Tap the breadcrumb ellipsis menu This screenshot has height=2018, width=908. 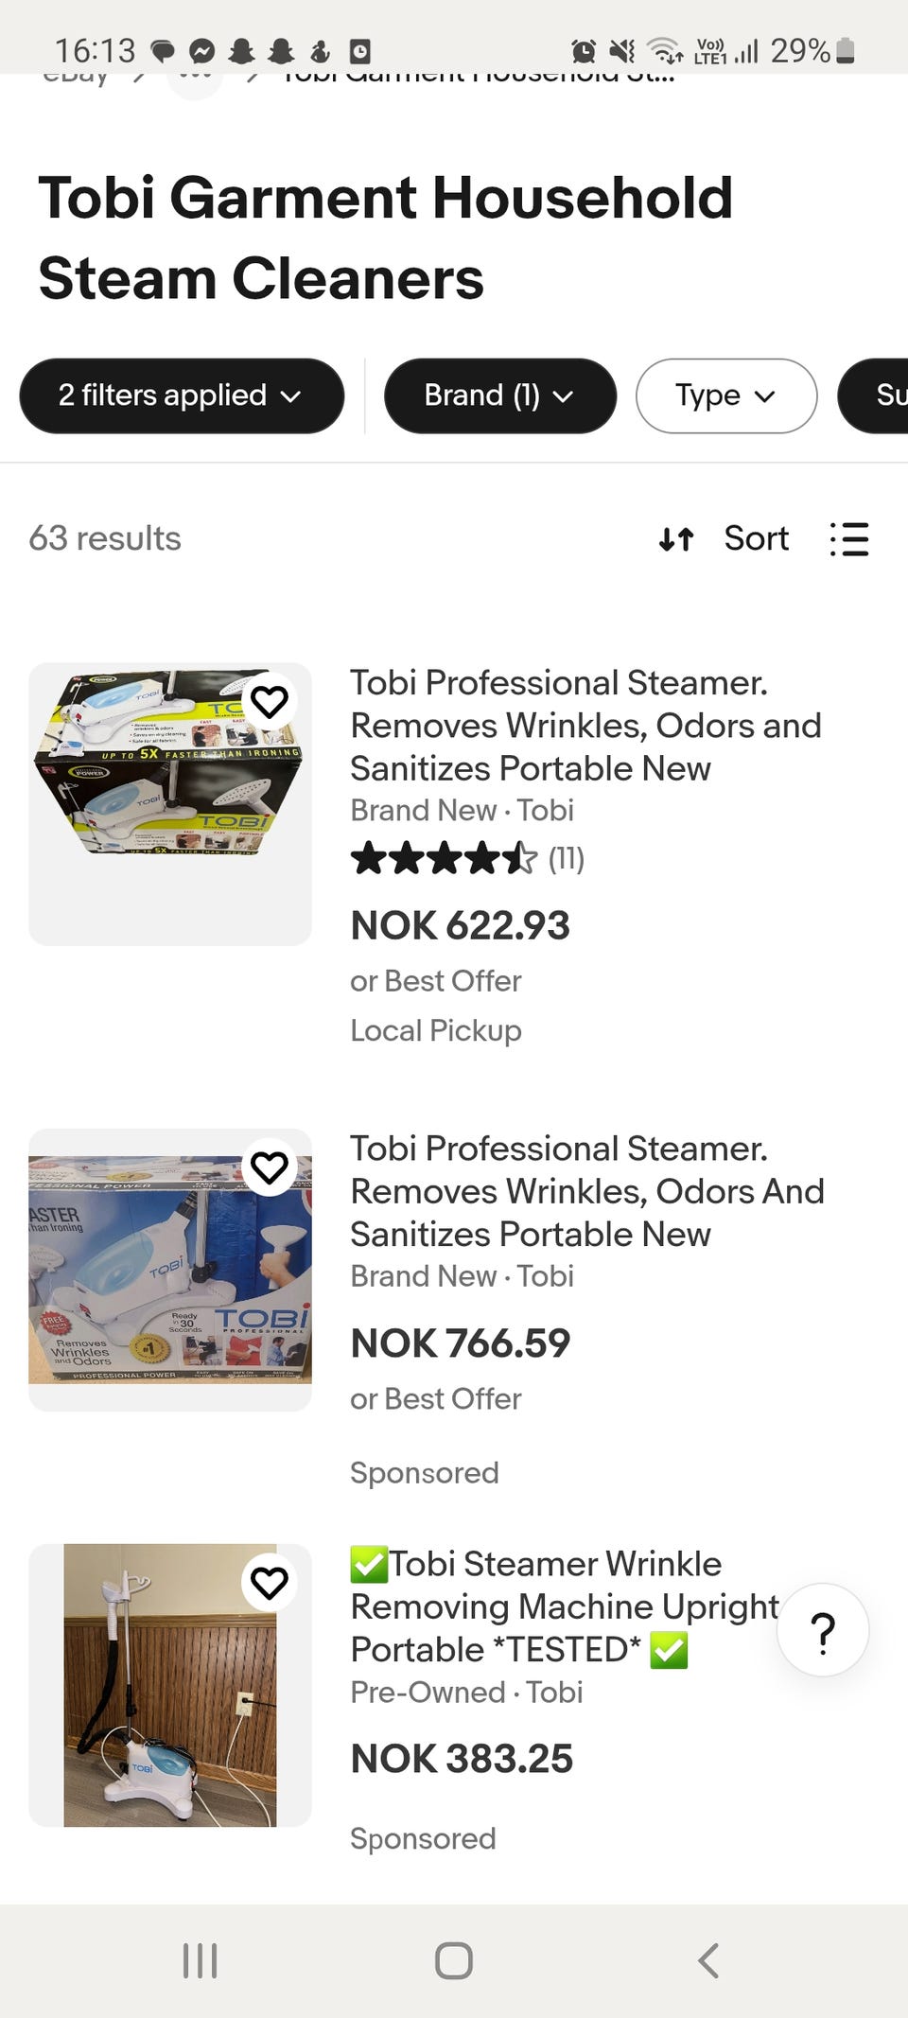(x=195, y=76)
